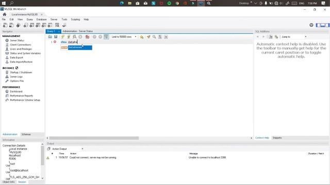The width and height of the screenshot is (330, 185).
Task: Switch to Schemas tab in Navigator
Action: 26,134
